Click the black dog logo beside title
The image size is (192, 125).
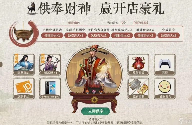click(32, 8)
